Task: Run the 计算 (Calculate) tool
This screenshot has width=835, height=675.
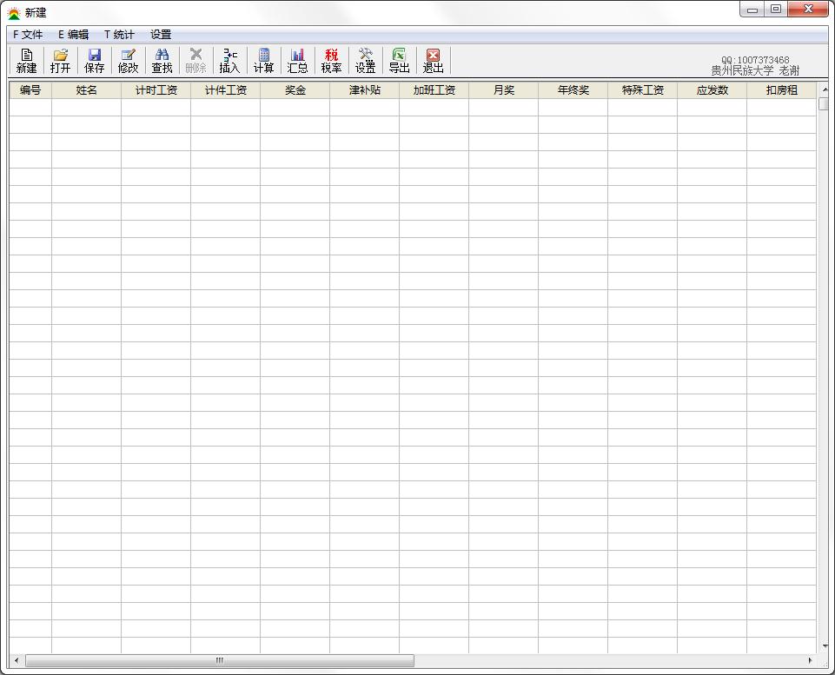Action: click(263, 61)
